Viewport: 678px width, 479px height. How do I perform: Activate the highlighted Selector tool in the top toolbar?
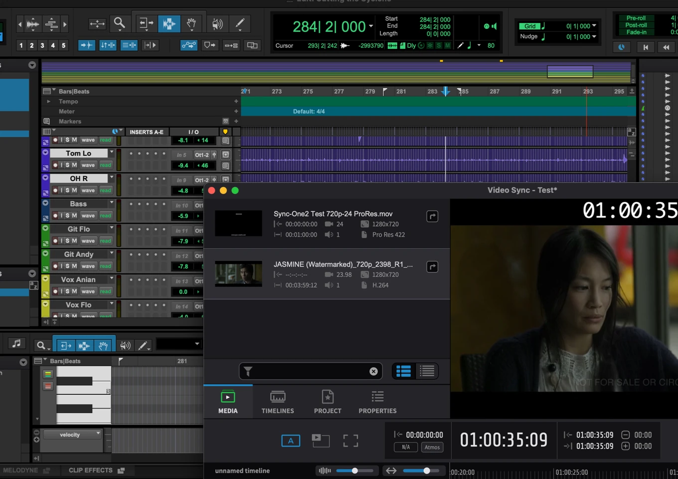tap(169, 23)
